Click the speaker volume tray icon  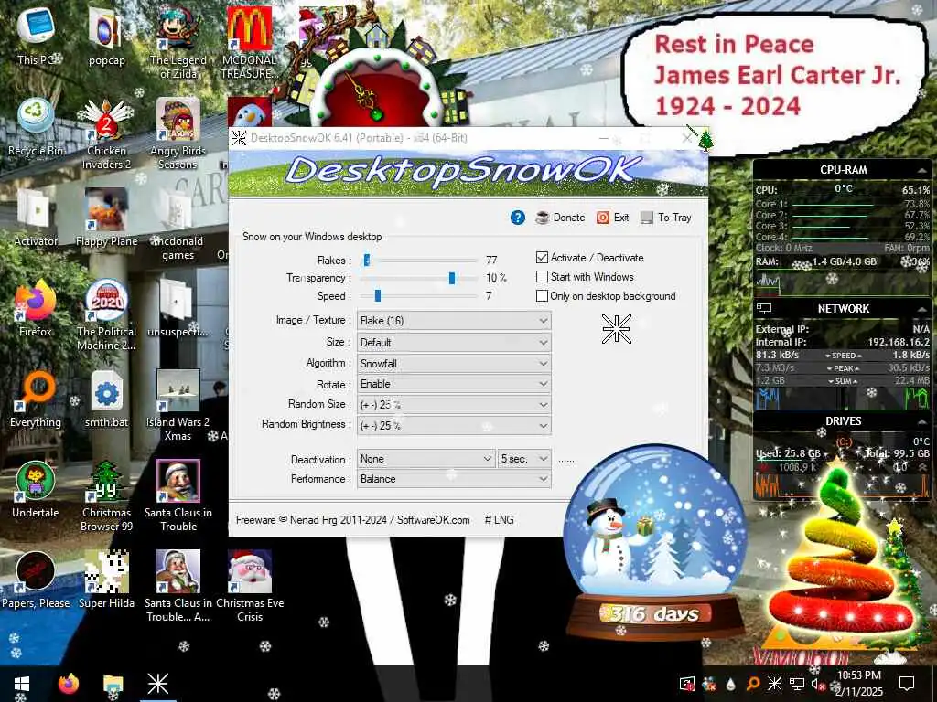(819, 684)
